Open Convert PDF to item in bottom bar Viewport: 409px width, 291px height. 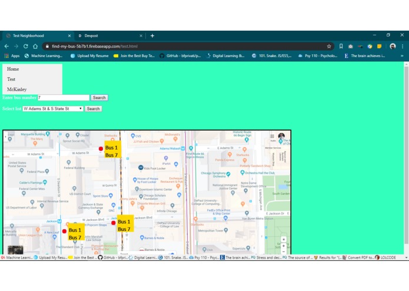358,257
